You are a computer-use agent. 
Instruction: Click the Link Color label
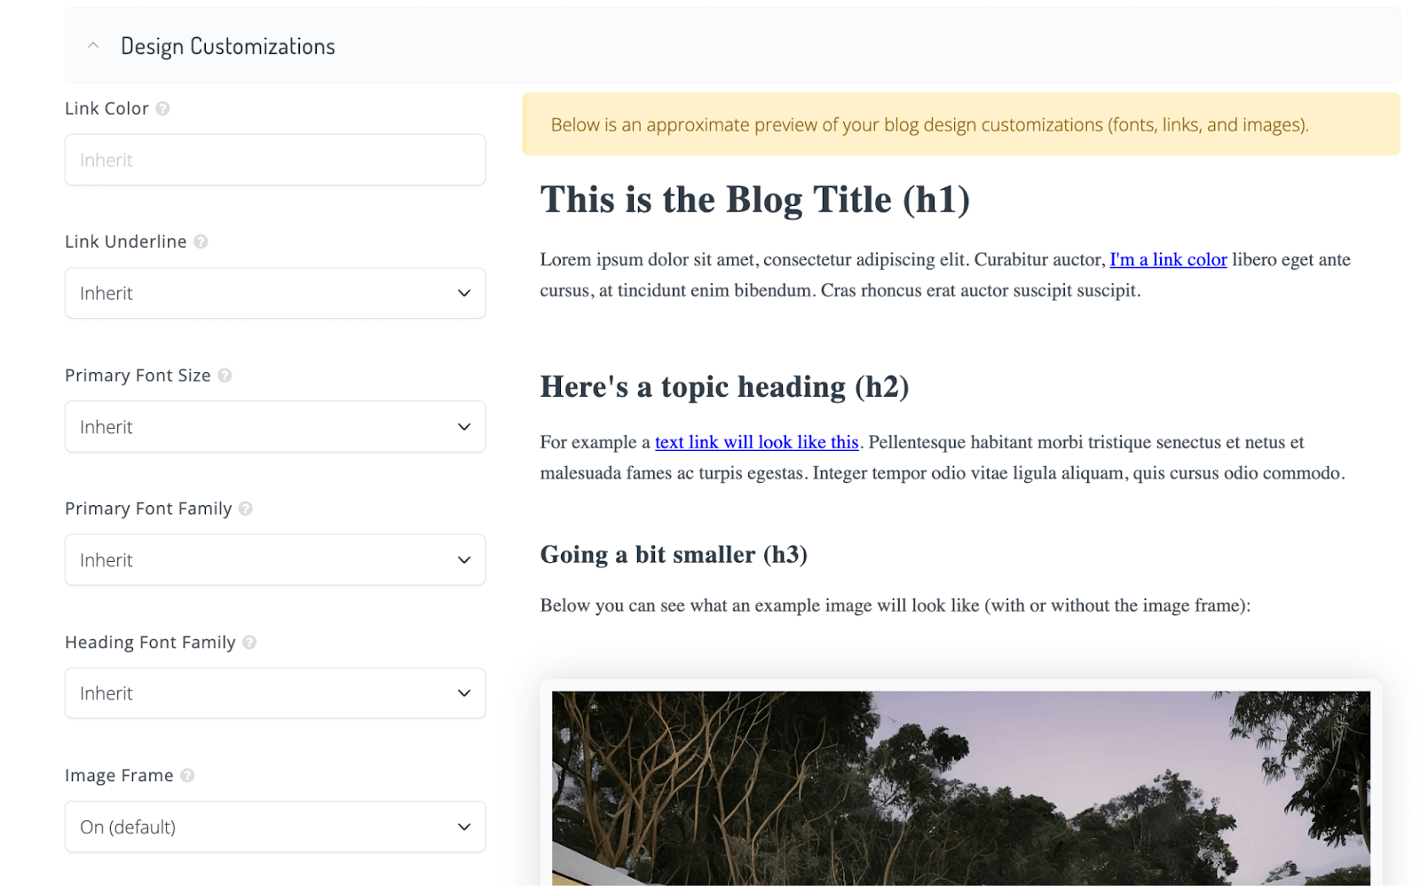click(x=106, y=108)
